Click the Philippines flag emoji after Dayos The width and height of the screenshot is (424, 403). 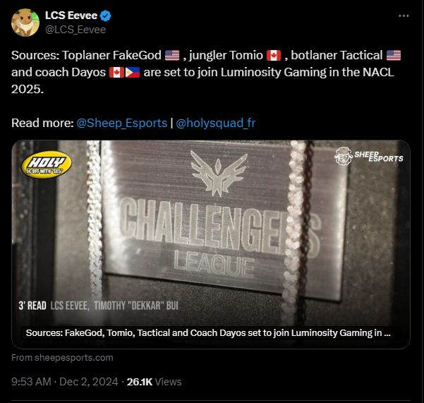[133, 72]
